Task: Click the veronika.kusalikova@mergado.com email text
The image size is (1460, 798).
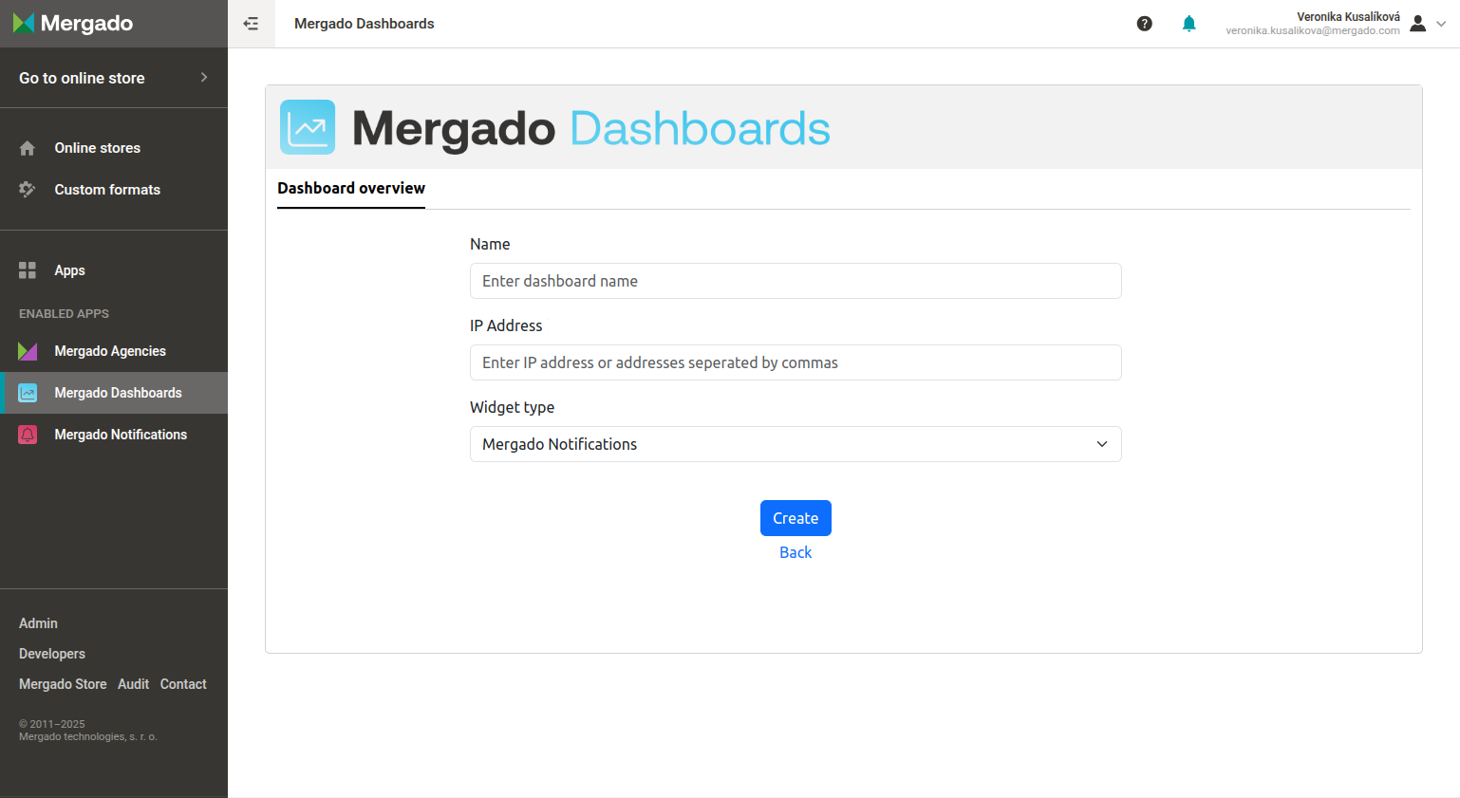Action: pyautogui.click(x=1312, y=30)
